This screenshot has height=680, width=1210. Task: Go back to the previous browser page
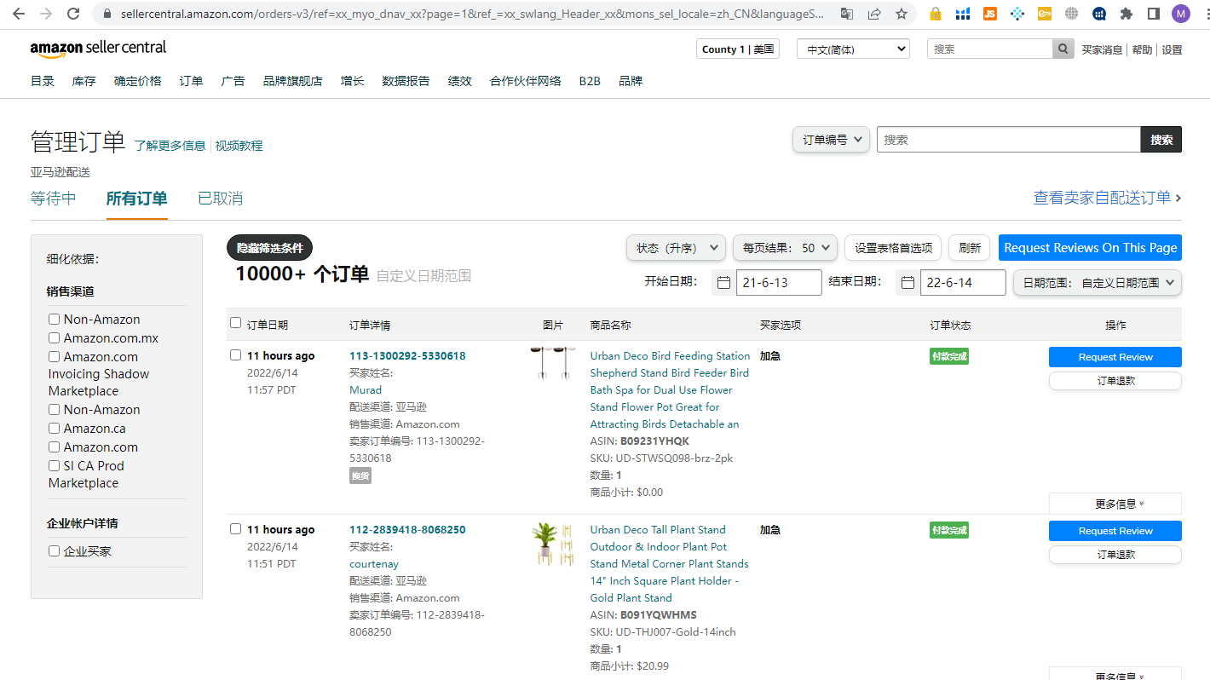tap(19, 14)
